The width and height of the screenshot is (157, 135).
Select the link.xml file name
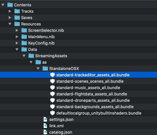click(x=56, y=126)
